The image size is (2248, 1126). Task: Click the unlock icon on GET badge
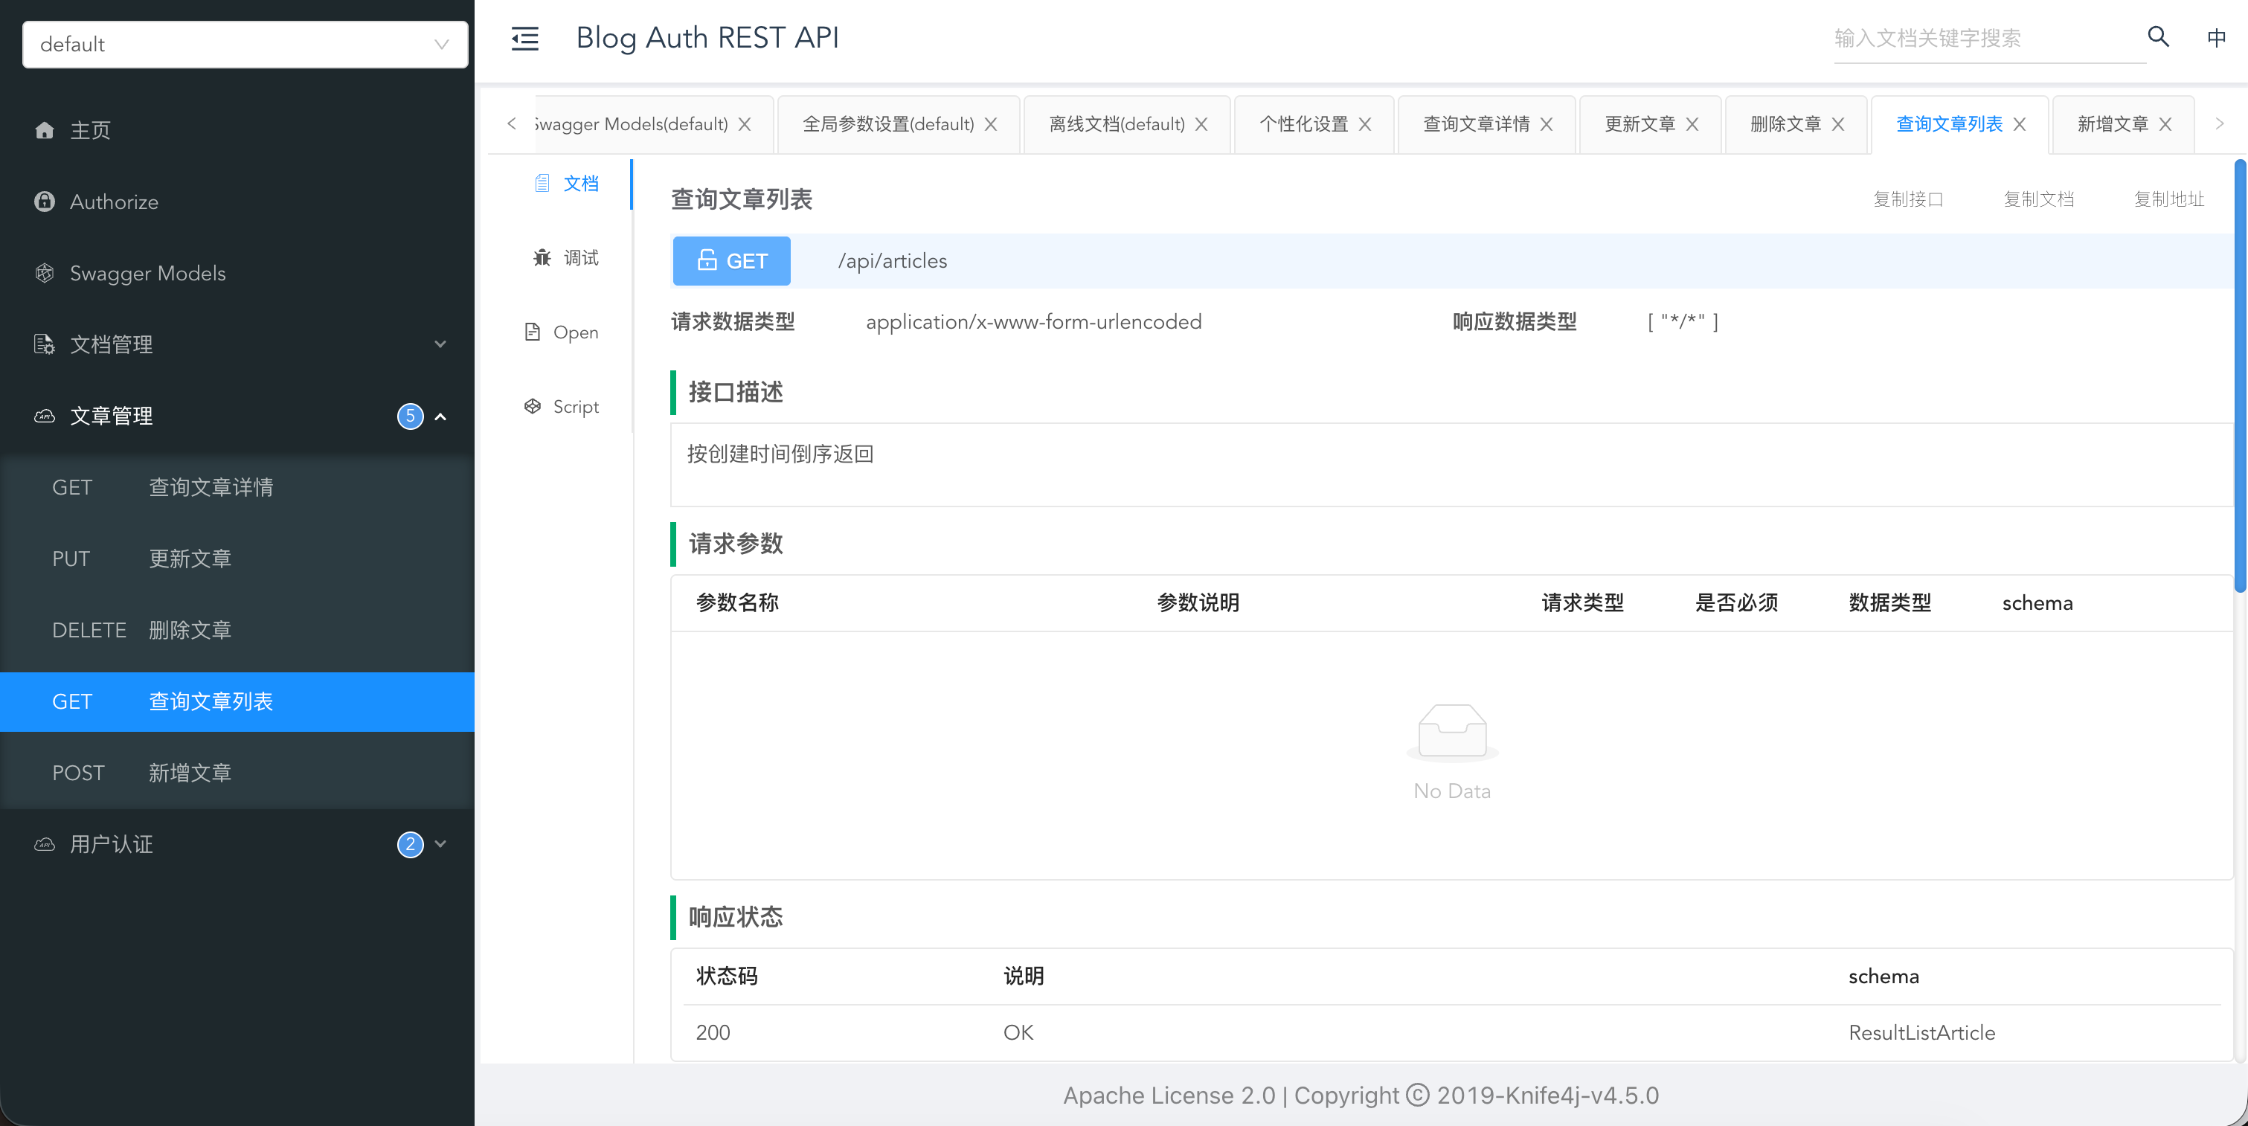(x=707, y=260)
